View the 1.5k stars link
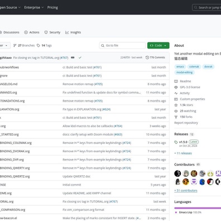Viewport: 221px width, 221px height. [186, 105]
